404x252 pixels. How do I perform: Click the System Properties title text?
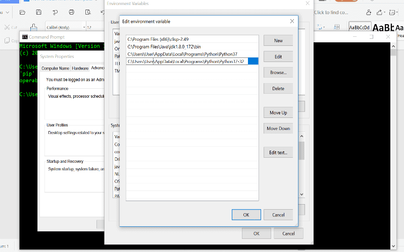pos(57,56)
